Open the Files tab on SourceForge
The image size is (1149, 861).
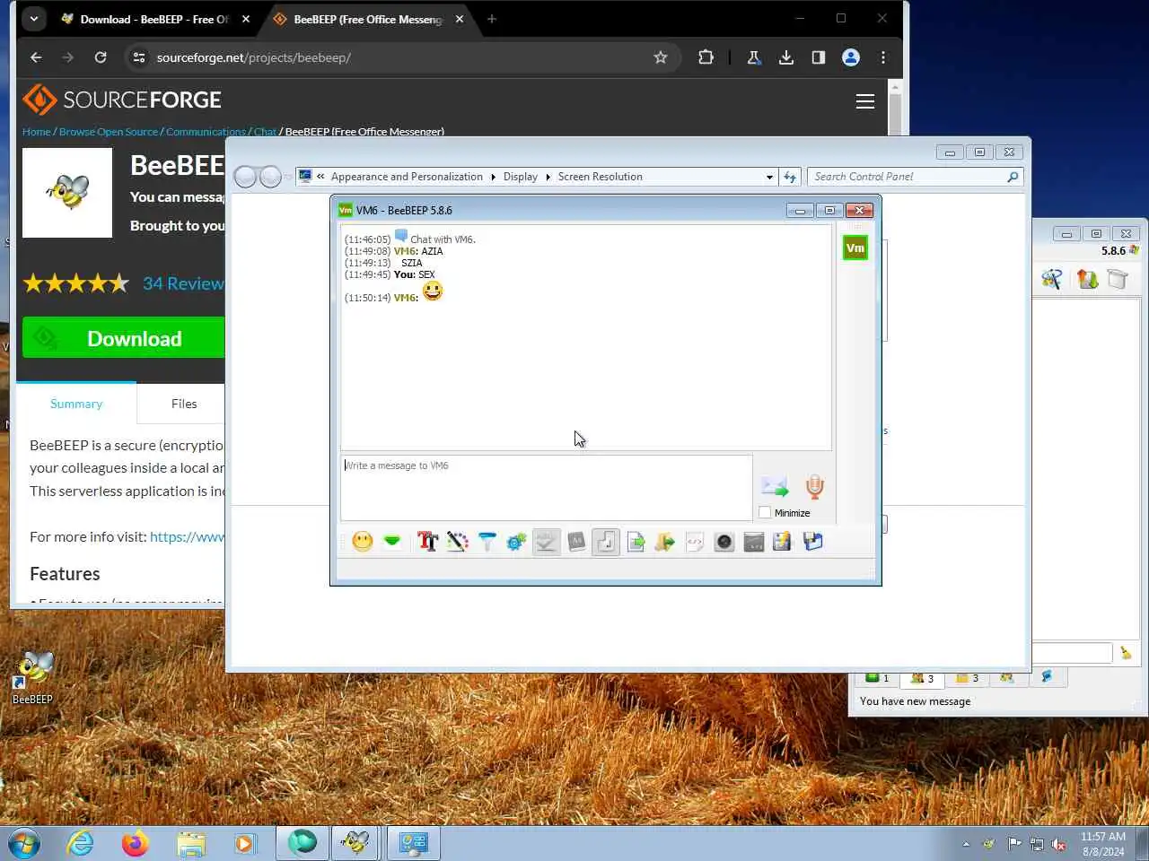(x=184, y=404)
